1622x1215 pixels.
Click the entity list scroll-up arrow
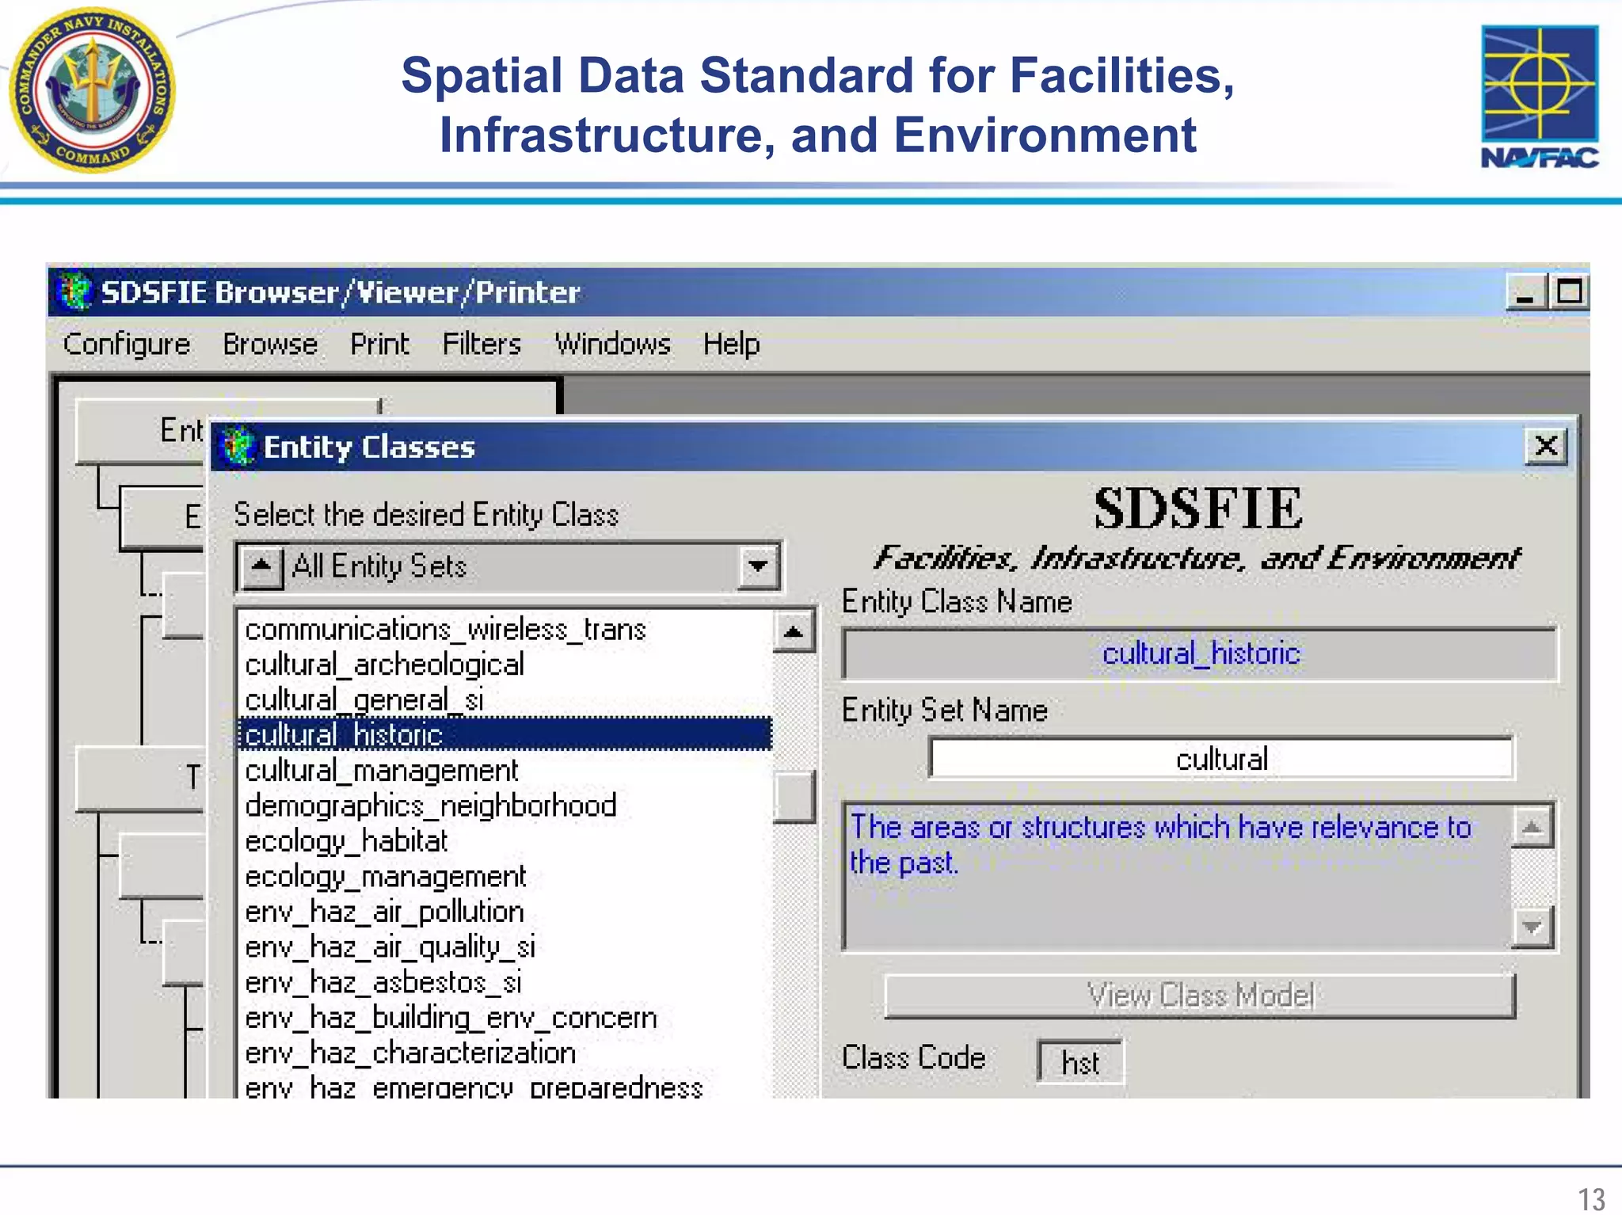[x=794, y=631]
